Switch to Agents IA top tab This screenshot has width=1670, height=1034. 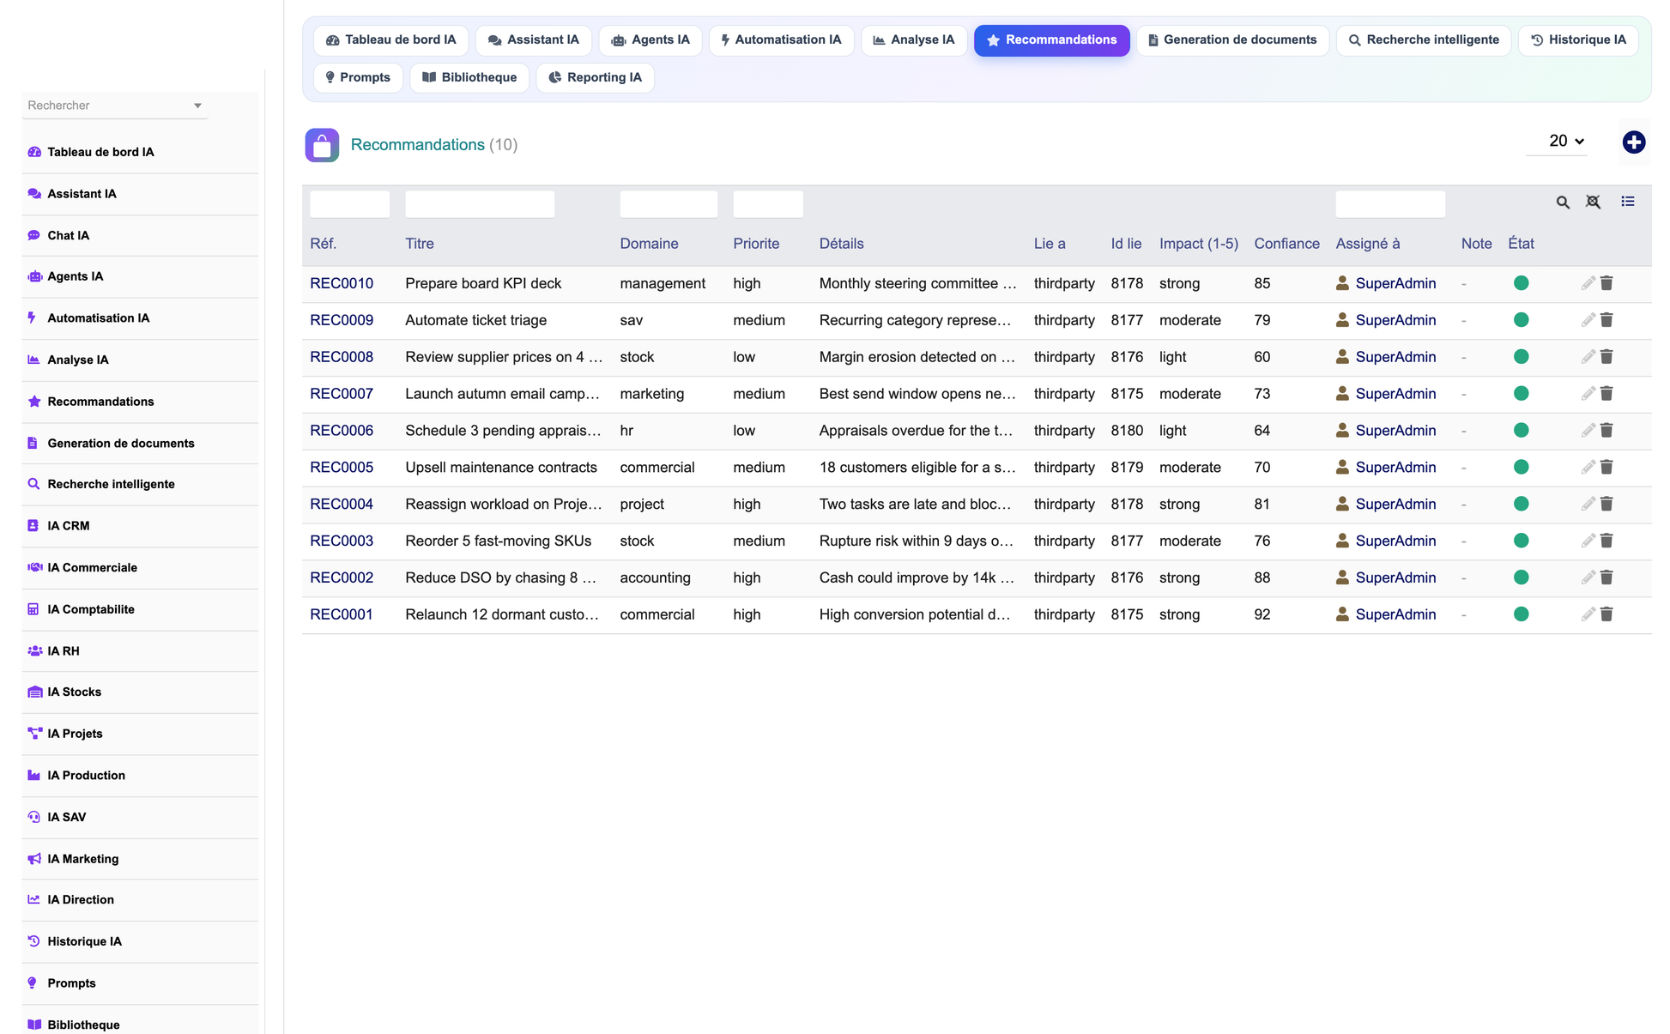(x=650, y=40)
